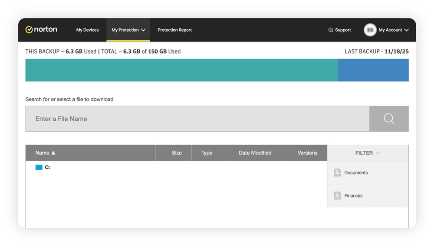Click the blue storage bar segment
The width and height of the screenshot is (434, 246).
pyautogui.click(x=373, y=70)
